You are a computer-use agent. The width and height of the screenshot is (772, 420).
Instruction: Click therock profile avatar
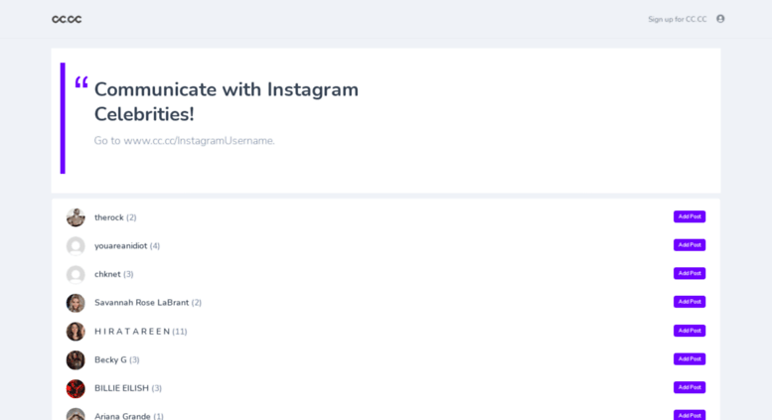click(x=76, y=217)
